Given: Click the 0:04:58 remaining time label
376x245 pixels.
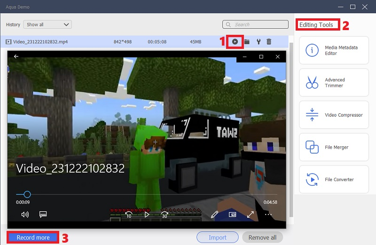Looking at the screenshot, I should click(270, 202).
